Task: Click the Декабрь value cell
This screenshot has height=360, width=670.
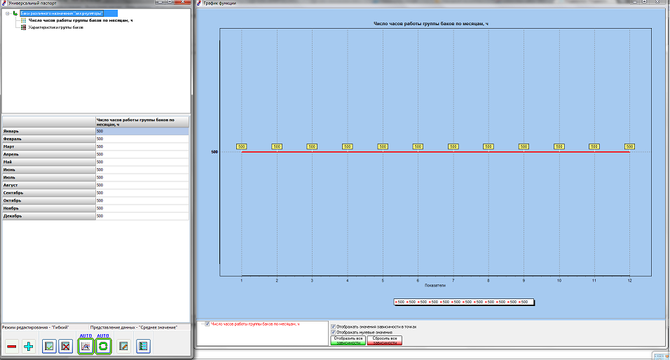Action: (142, 216)
